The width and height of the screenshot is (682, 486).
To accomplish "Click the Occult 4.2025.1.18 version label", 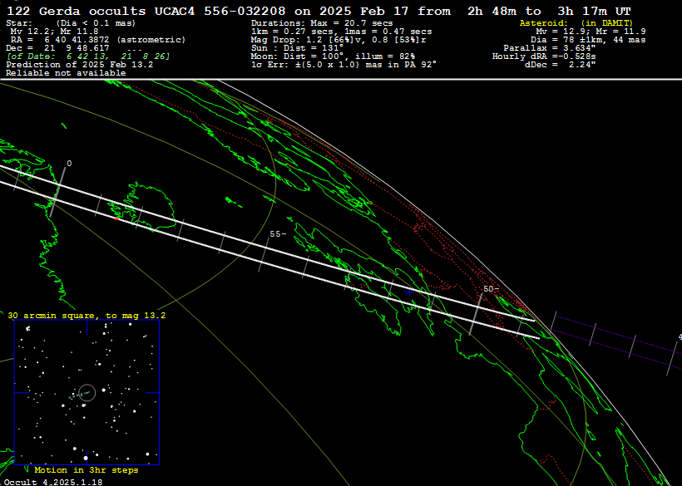I will pos(53,481).
